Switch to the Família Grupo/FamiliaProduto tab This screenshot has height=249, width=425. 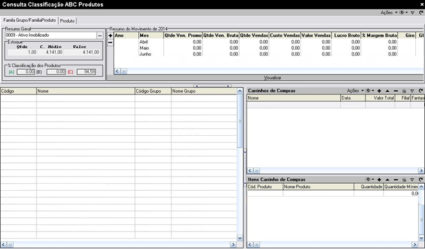(29, 21)
